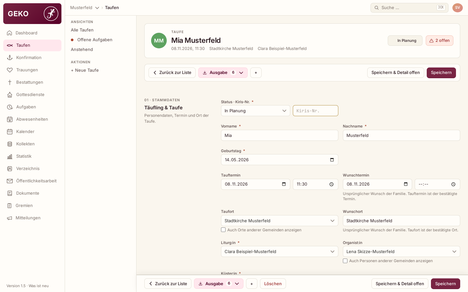Image resolution: width=468 pixels, height=292 pixels.
Task: Click the GEKO gecko logo icon
Action: coord(51,14)
